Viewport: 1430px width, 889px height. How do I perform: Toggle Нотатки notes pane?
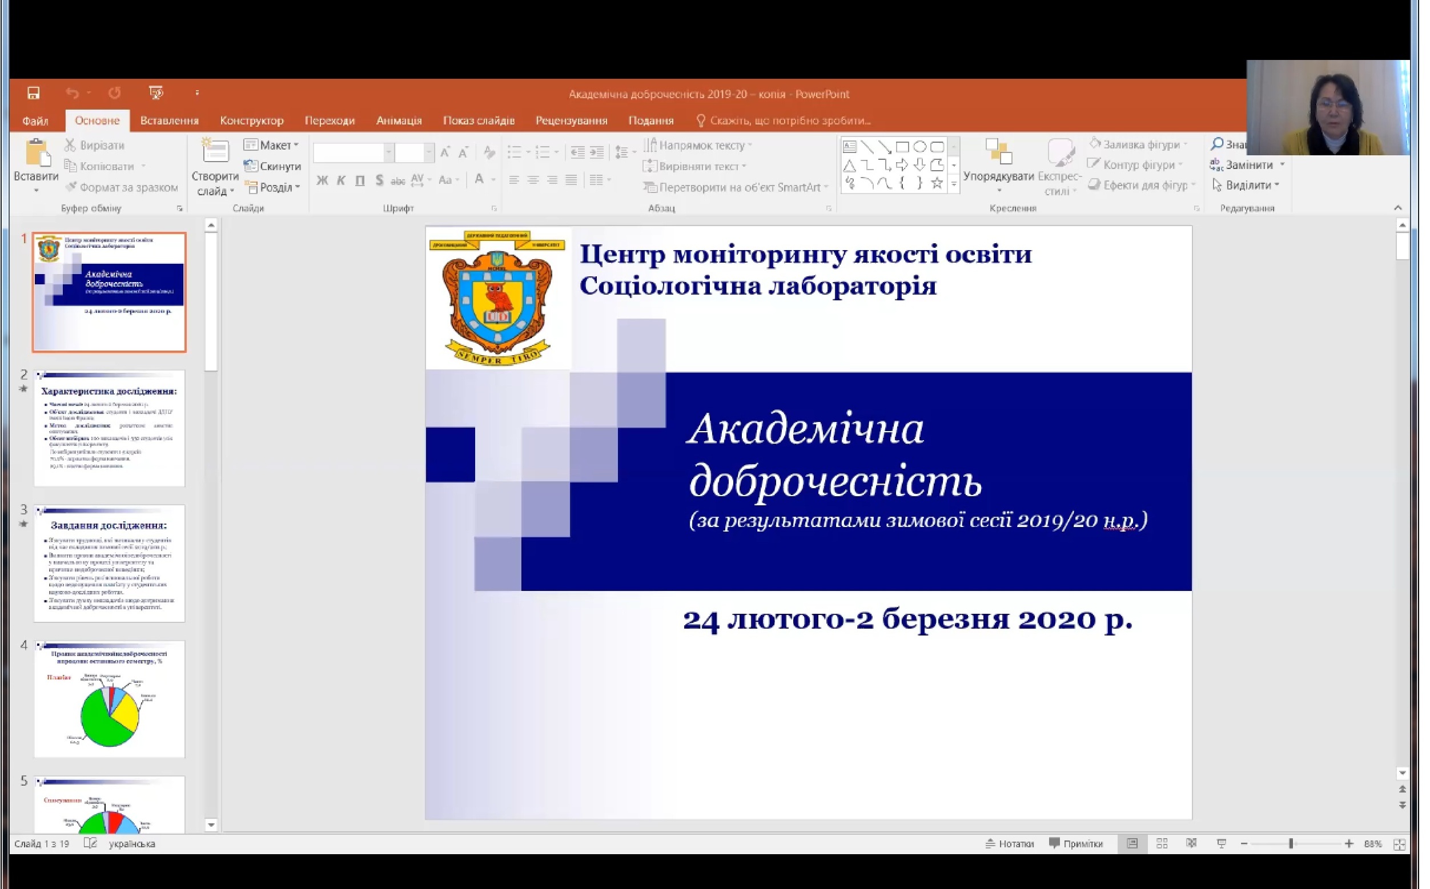1010,844
